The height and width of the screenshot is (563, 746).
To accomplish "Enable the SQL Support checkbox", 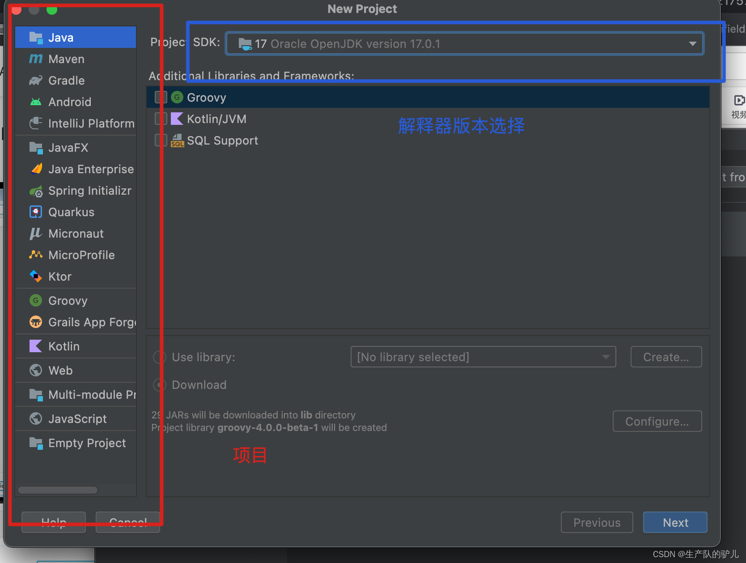I will (x=161, y=140).
